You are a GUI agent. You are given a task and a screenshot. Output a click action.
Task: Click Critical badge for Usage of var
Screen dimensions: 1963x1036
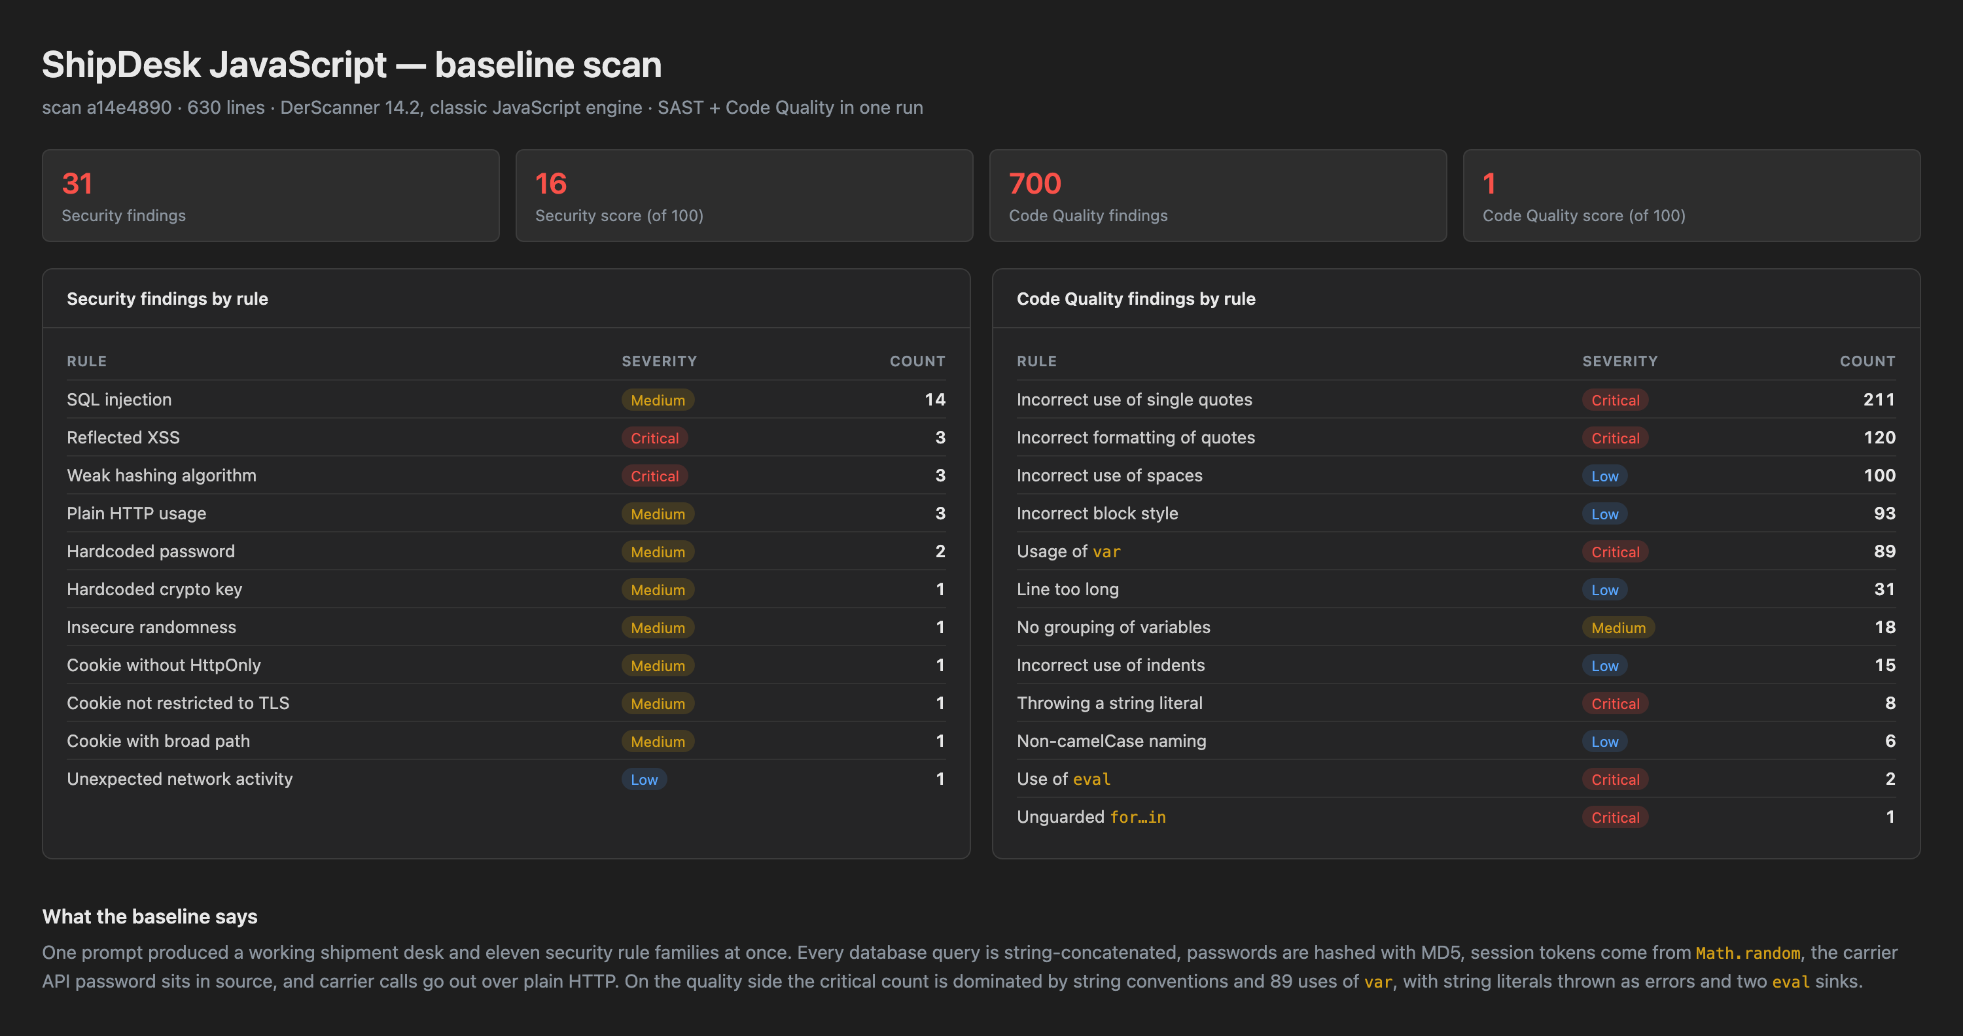coord(1615,551)
